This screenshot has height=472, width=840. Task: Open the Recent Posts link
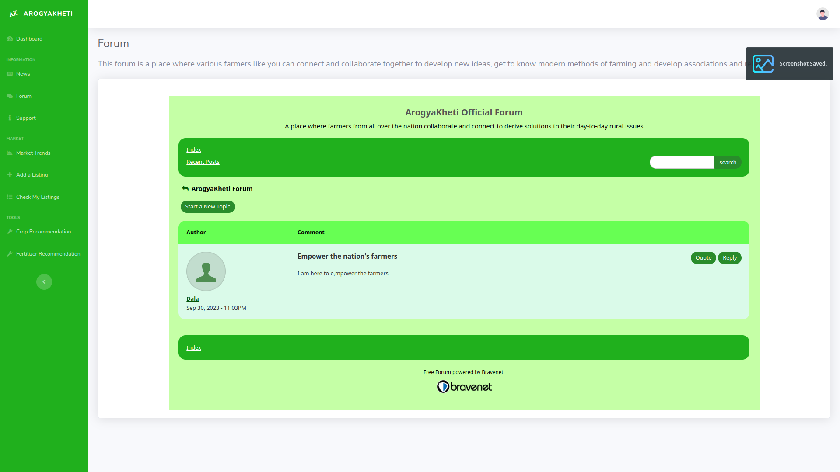[203, 162]
